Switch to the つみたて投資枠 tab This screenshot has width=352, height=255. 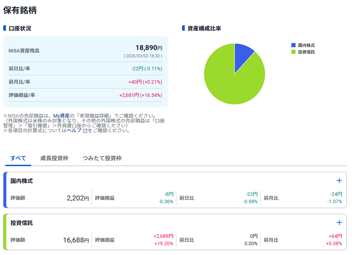(102, 158)
